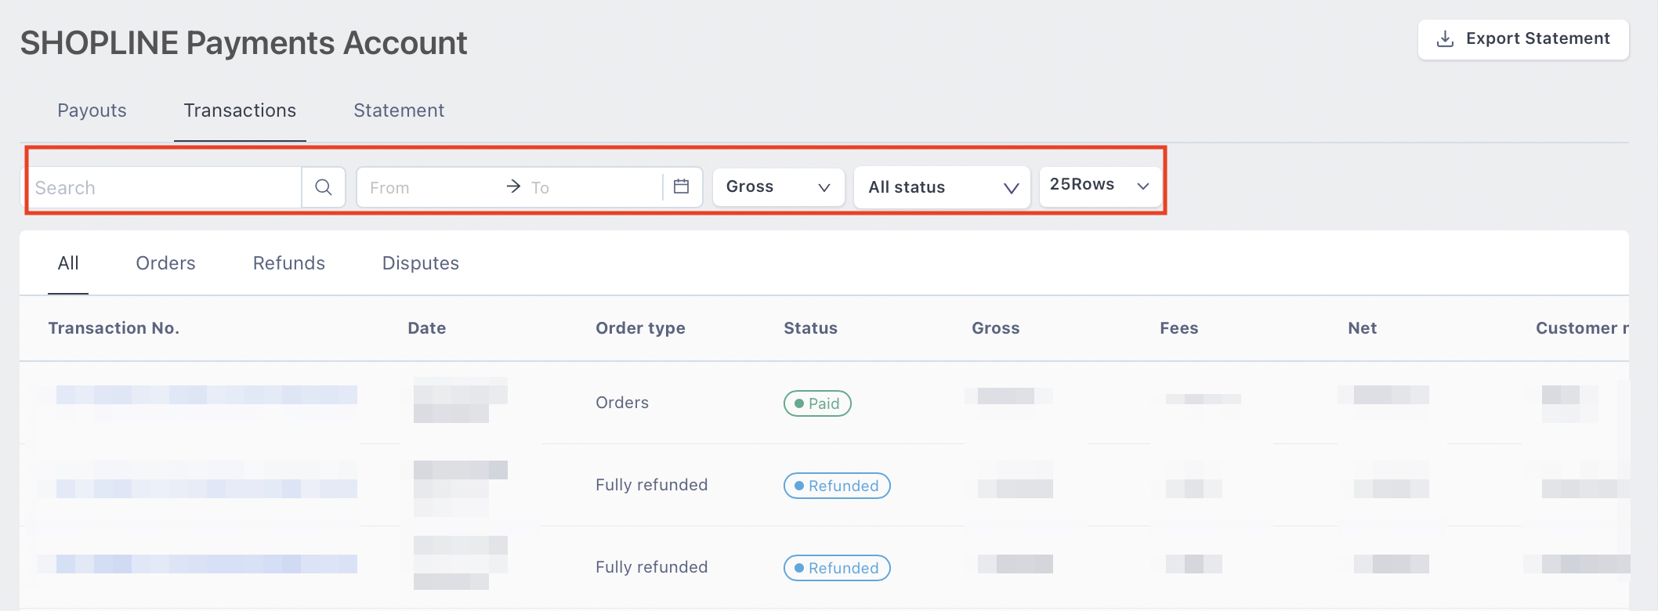Expand the Gross dropdown
The width and height of the screenshot is (1658, 611).
[x=778, y=187]
